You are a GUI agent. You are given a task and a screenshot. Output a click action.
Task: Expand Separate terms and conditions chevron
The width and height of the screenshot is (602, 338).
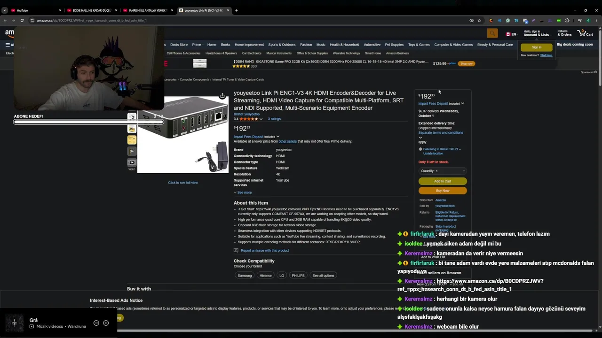coord(420,138)
